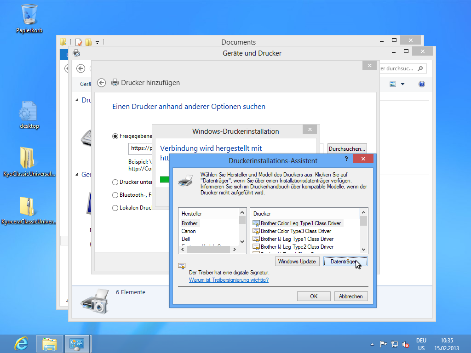The height and width of the screenshot is (353, 471).
Task: Click printer icon in Geräte und Drucker title bar
Action: [77, 53]
